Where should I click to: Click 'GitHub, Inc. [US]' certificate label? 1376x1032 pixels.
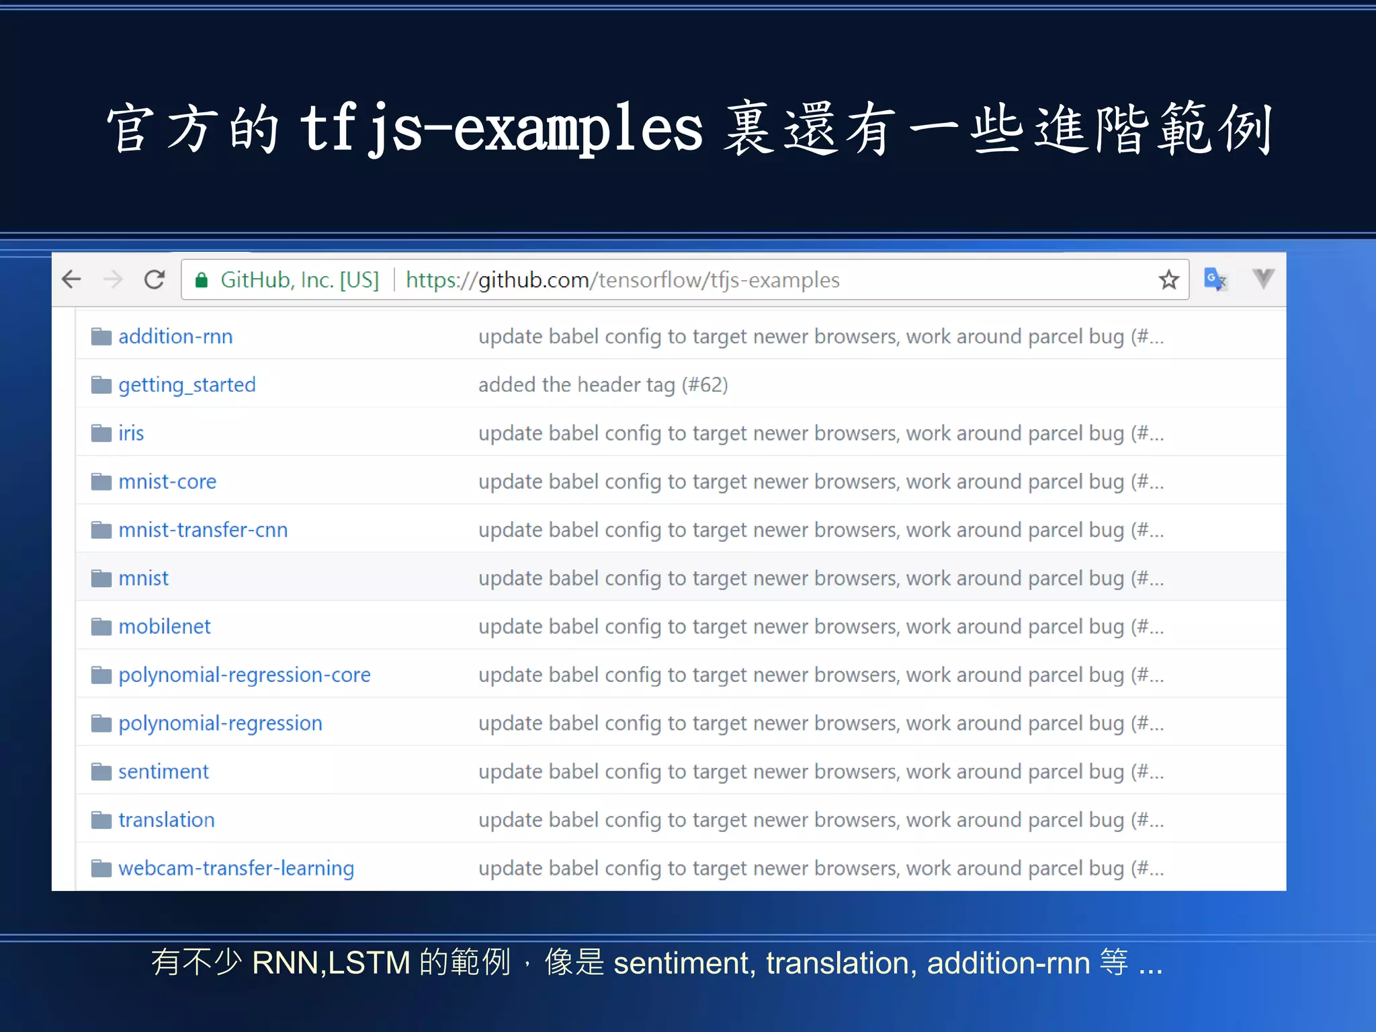click(300, 280)
